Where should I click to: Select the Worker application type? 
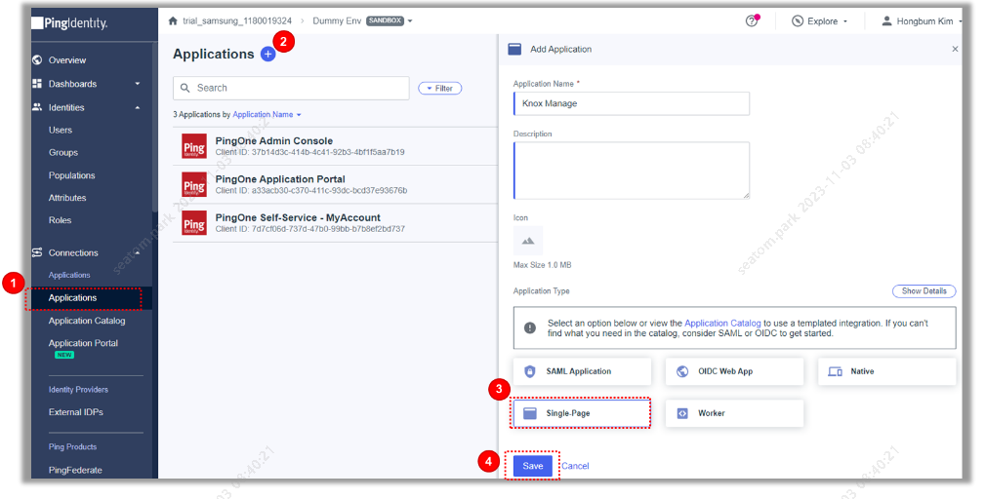[734, 414]
